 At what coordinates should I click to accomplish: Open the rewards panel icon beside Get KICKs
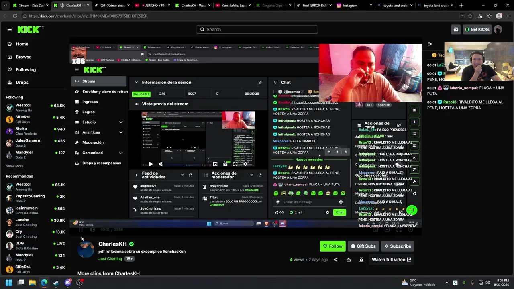pos(456,29)
